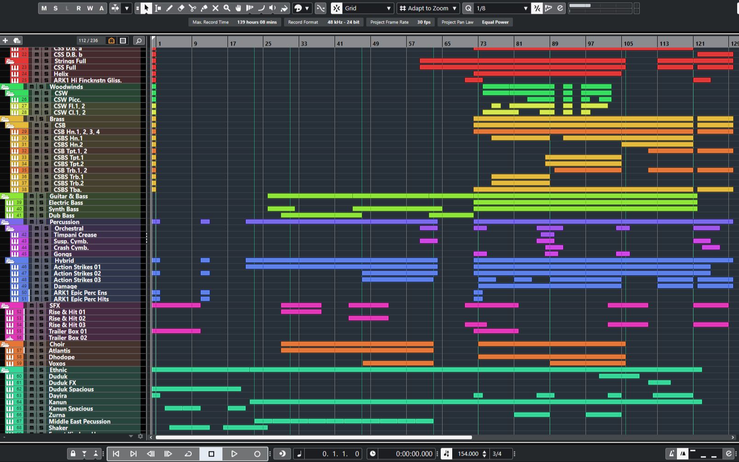Toggle iterative quantize button
739x462 pixels.
click(x=536, y=8)
